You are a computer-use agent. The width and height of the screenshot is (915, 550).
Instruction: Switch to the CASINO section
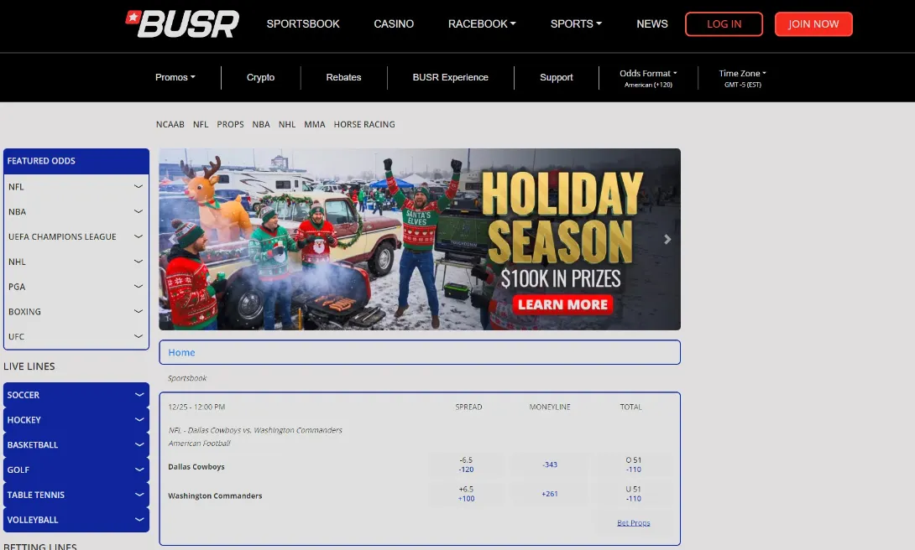tap(394, 23)
